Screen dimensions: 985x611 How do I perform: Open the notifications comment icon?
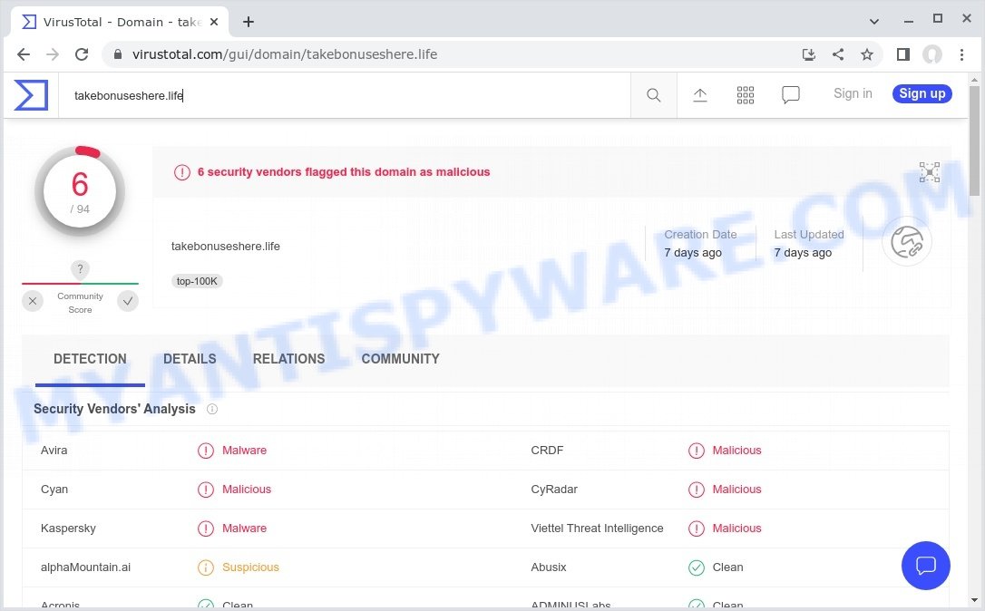click(x=790, y=95)
